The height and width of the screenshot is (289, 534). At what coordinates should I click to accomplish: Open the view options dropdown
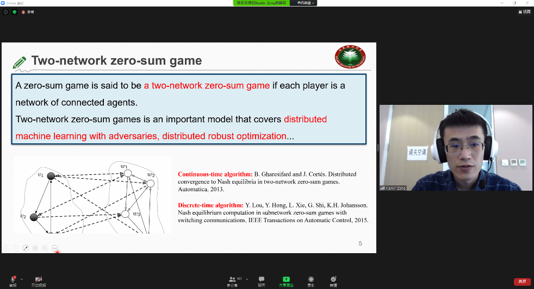(524, 11)
